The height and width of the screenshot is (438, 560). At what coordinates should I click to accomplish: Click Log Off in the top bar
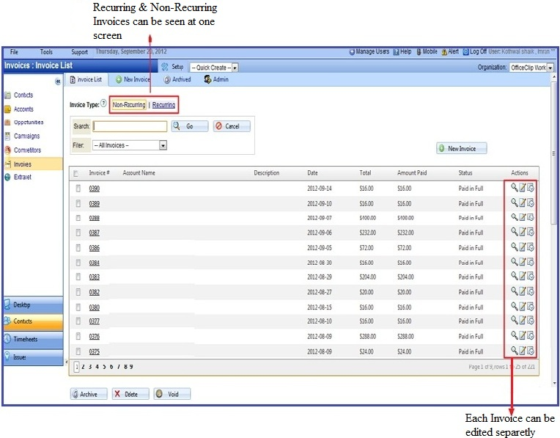475,51
